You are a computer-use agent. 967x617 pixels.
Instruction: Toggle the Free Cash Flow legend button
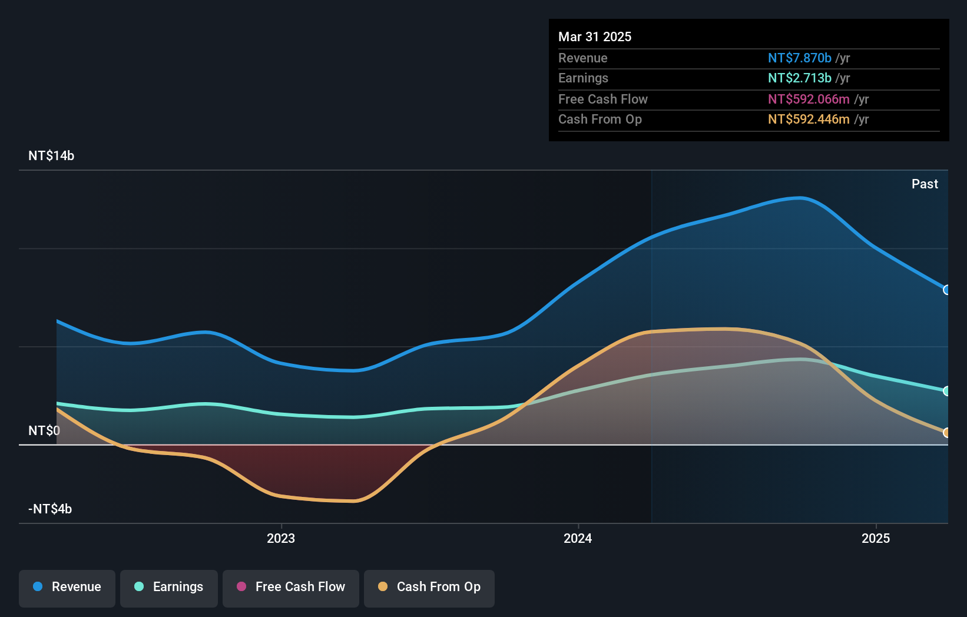(x=291, y=588)
